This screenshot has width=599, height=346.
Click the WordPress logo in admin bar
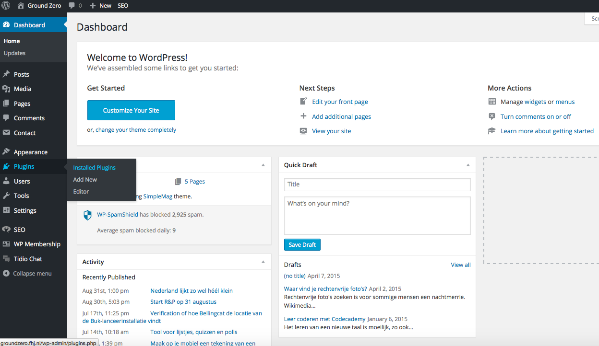tap(6, 6)
